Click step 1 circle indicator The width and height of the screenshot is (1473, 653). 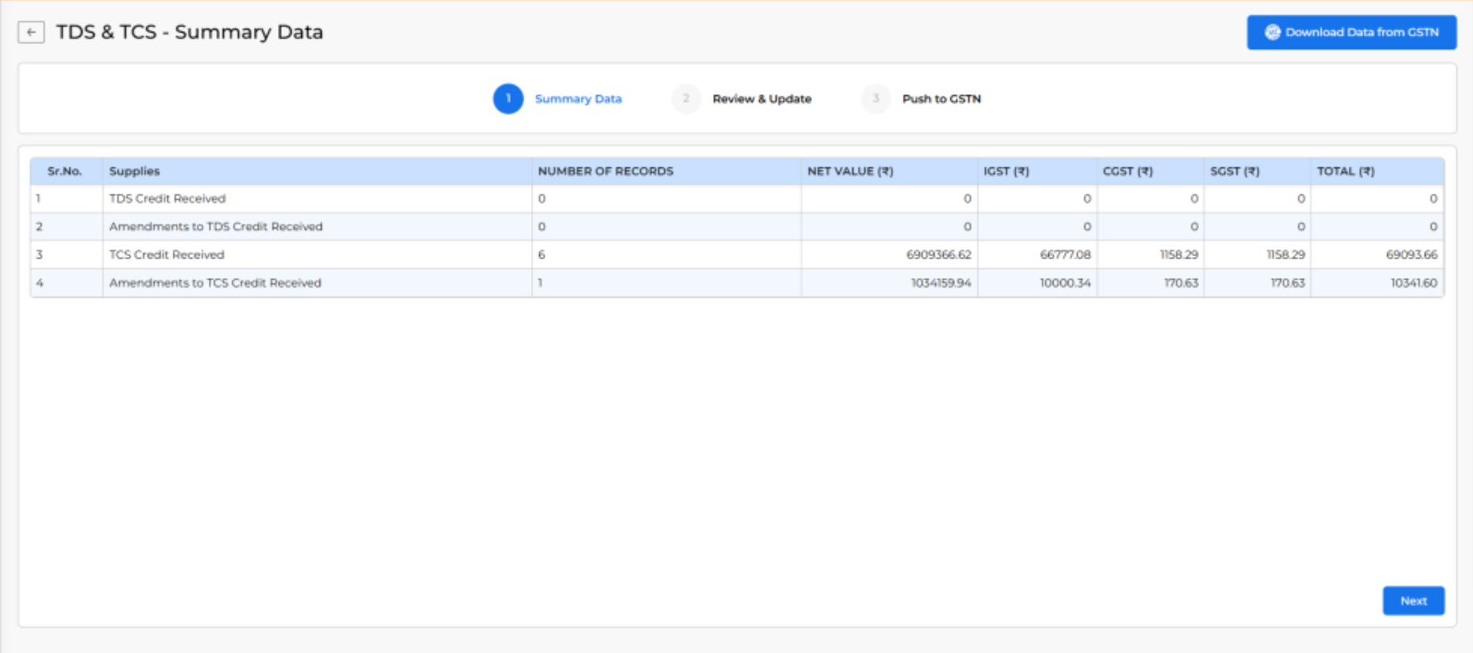coord(508,99)
